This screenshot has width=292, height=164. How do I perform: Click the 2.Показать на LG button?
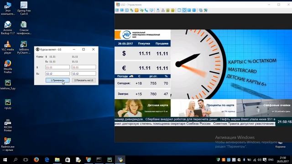point(84,80)
